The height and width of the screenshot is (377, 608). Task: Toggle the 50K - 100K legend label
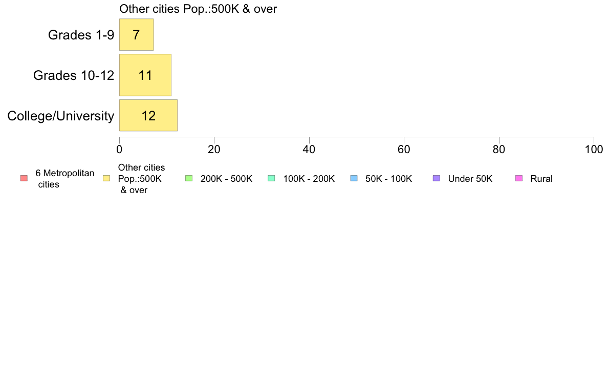388,179
